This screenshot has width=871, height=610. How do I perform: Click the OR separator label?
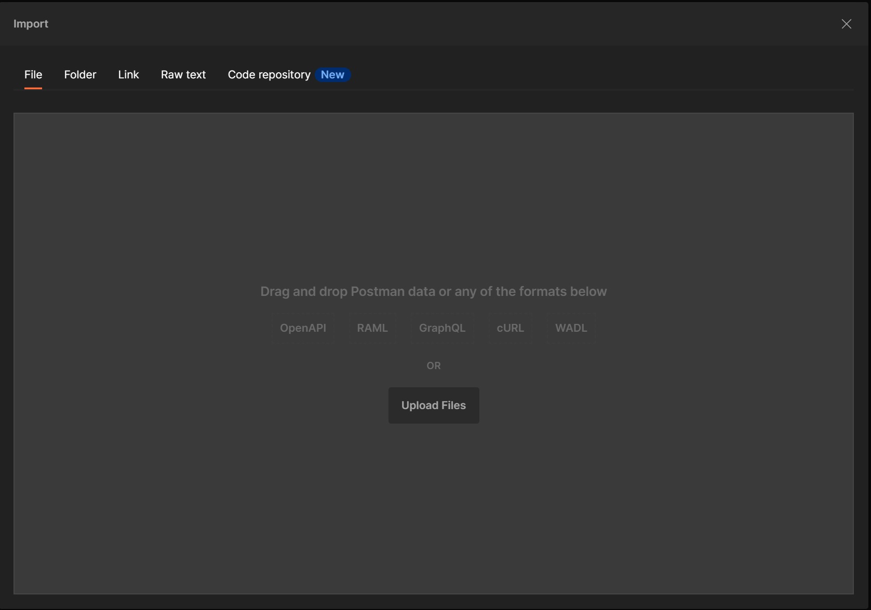(433, 366)
